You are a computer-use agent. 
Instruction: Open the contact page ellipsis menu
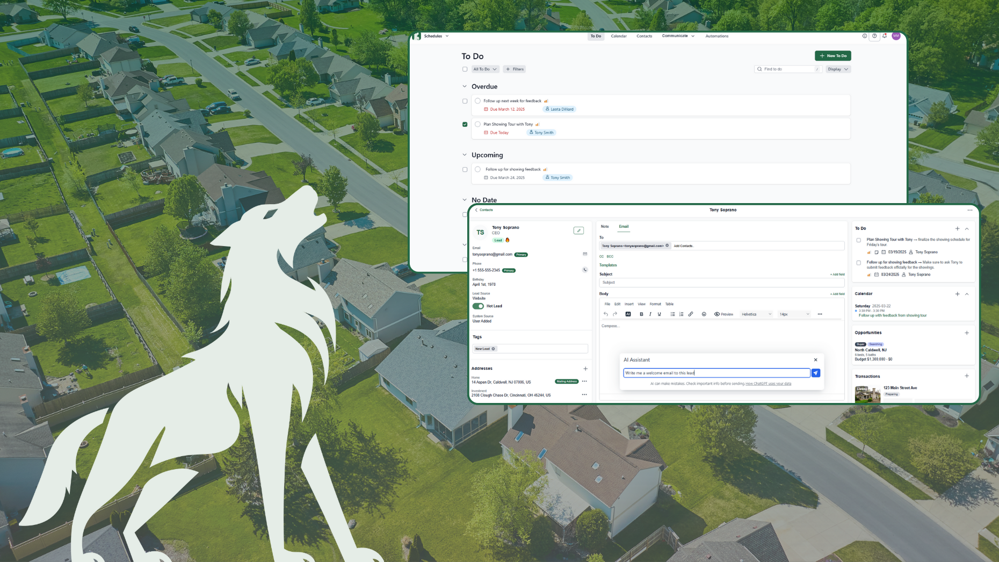[x=970, y=210]
